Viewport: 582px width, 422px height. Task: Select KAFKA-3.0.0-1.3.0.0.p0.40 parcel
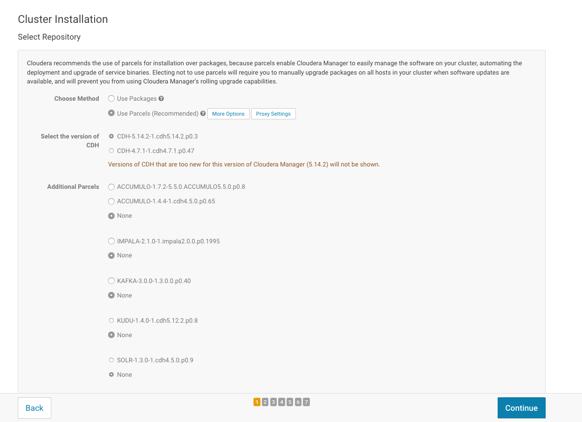click(x=111, y=281)
